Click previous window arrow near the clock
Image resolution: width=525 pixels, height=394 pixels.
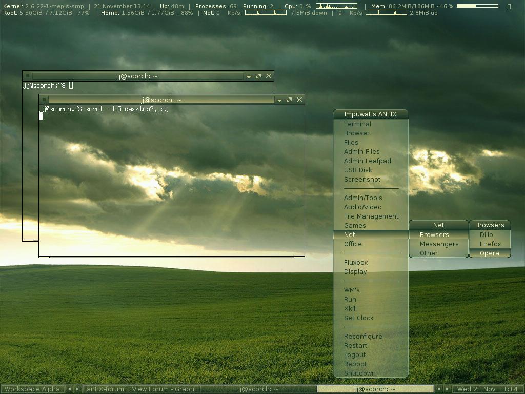[x=439, y=389]
